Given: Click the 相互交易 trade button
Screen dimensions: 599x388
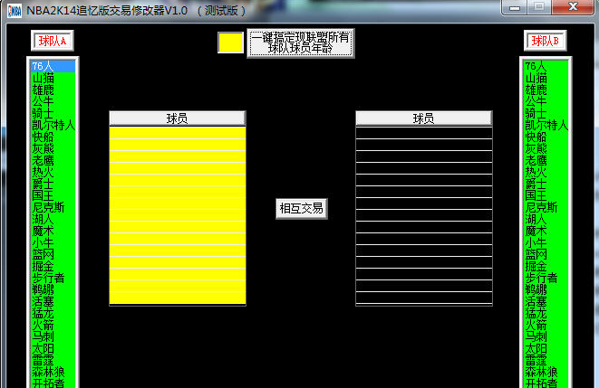Looking at the screenshot, I should (302, 209).
